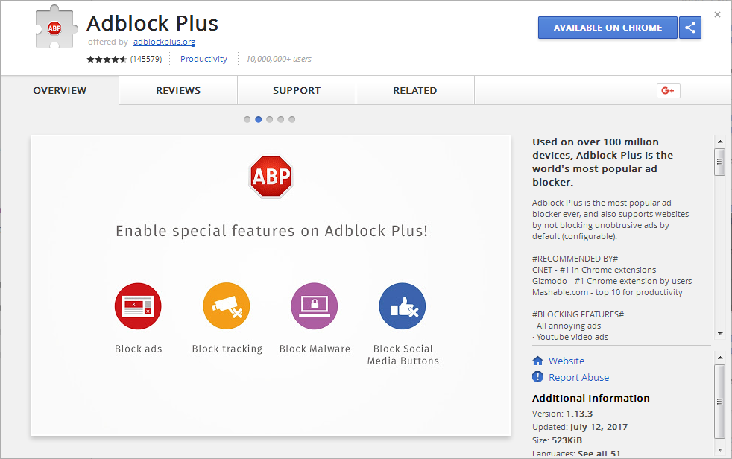Viewport: 732px width, 459px height.
Task: Click the Google+ share button
Action: point(668,90)
